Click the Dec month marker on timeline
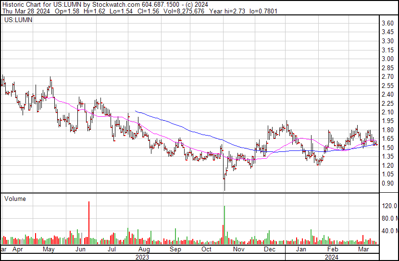This screenshot has height=261, width=399. click(270, 250)
